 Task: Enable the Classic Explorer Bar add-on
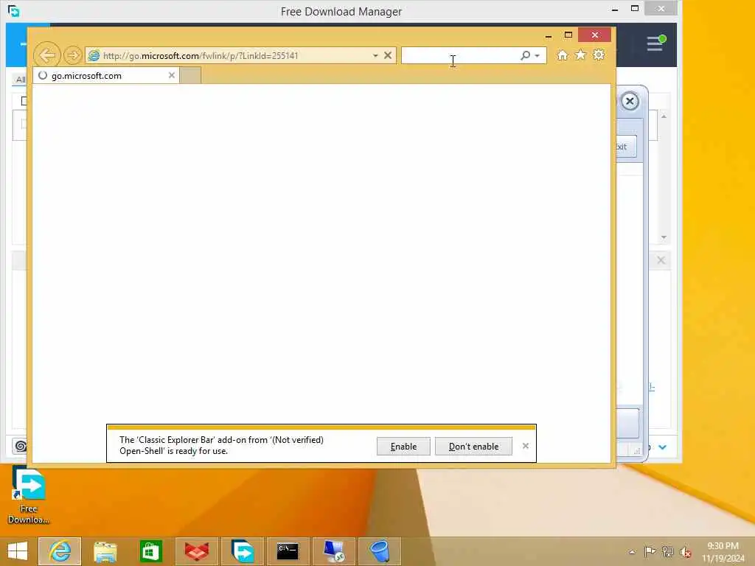pyautogui.click(x=403, y=446)
